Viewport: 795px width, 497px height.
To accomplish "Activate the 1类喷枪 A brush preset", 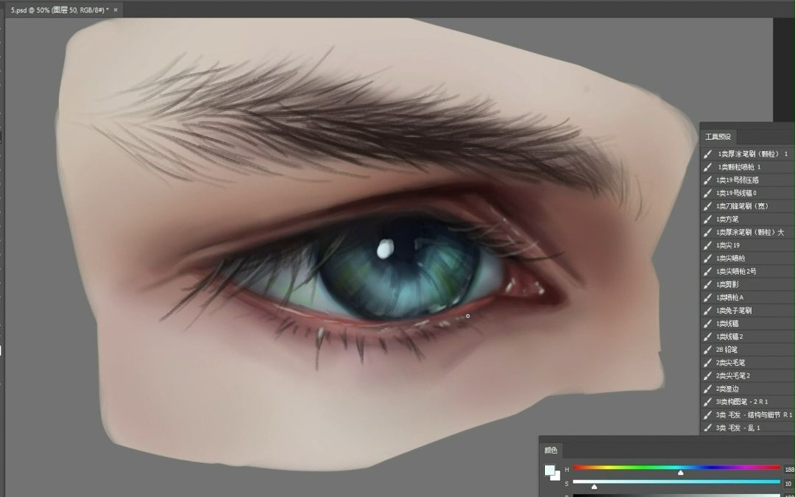I will coord(748,297).
